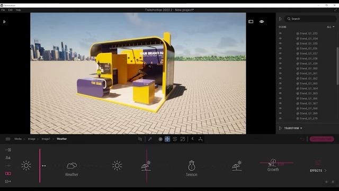Select Stand_G1_062 in the scene list
The width and height of the screenshot is (339, 191).
pyautogui.click(x=308, y=79)
